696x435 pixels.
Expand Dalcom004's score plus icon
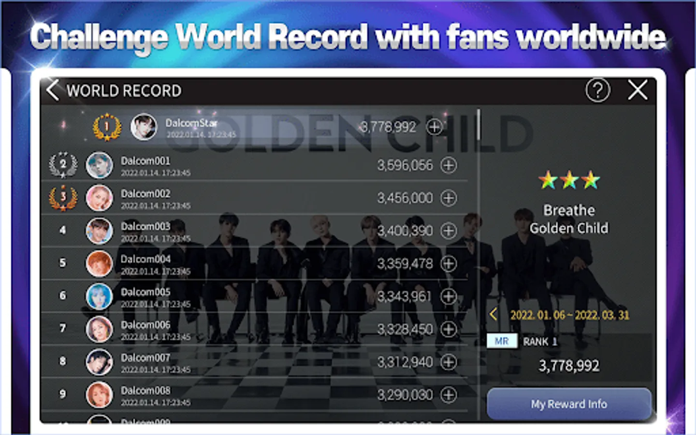point(449,263)
